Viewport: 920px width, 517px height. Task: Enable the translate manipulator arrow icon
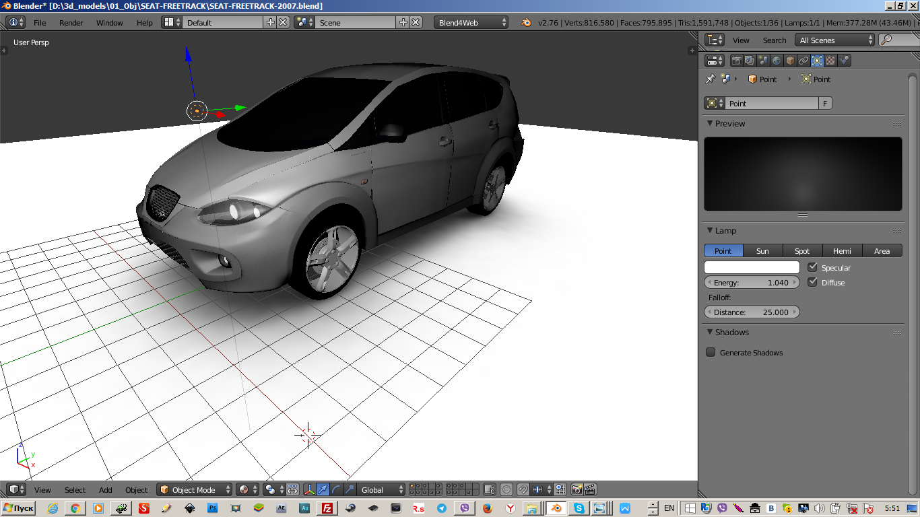323,489
